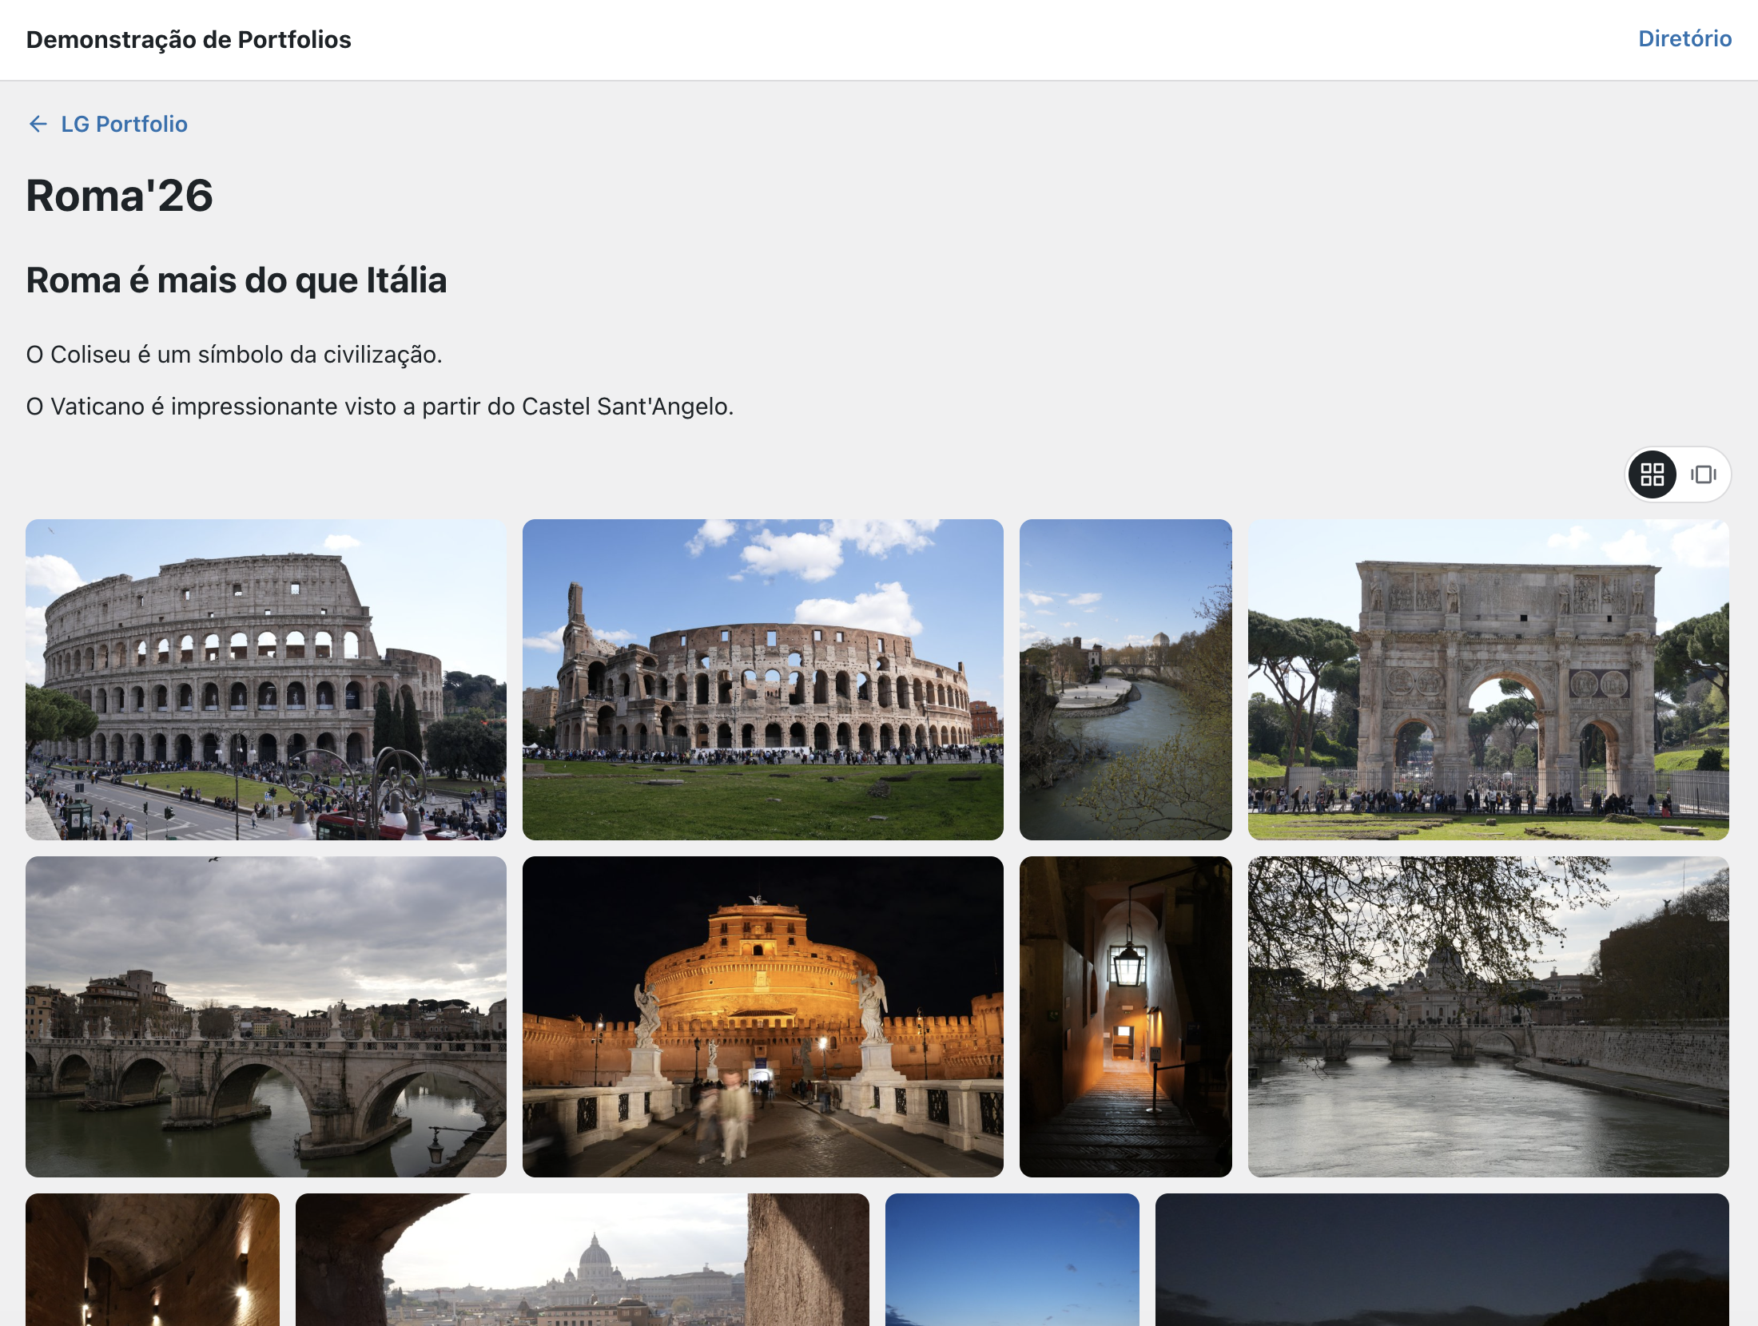
Task: Open the Arch of Constantine photo
Action: pyautogui.click(x=1489, y=680)
